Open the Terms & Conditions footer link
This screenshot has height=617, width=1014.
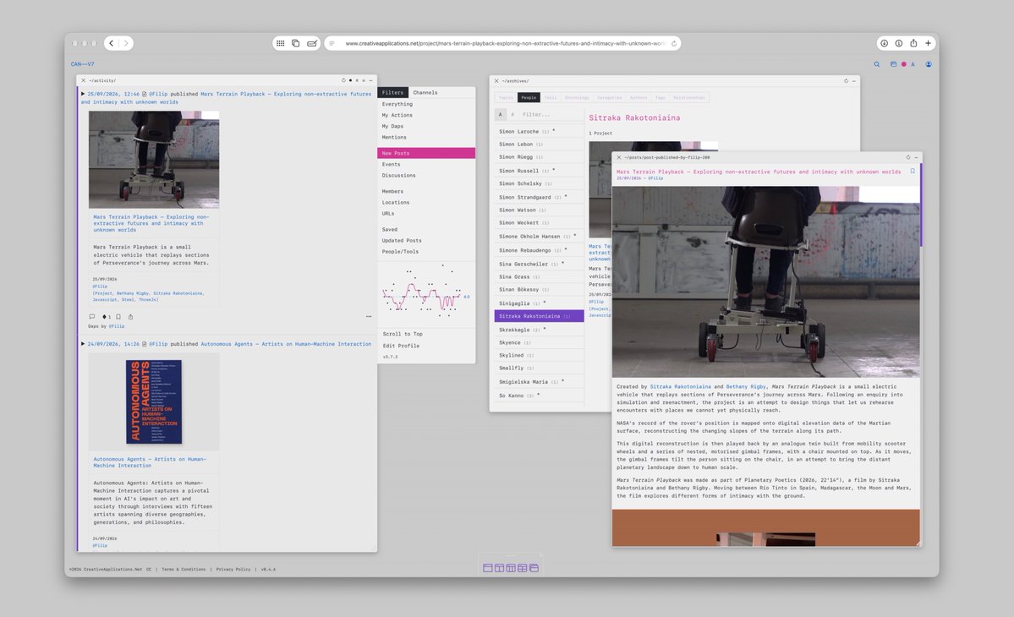click(x=184, y=569)
